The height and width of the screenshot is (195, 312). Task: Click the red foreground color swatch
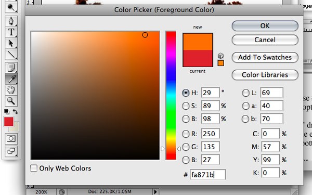tap(8, 122)
